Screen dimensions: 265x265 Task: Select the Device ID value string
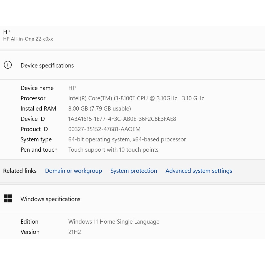point(122,119)
